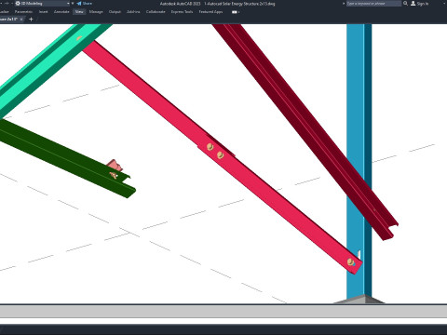Go to the Output ribbon tab
The height and width of the screenshot is (335, 447).
[115, 12]
